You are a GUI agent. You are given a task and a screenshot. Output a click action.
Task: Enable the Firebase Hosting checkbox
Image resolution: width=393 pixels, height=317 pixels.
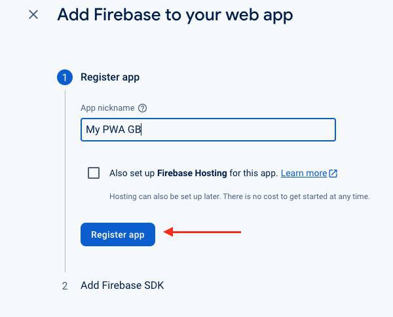tap(94, 173)
